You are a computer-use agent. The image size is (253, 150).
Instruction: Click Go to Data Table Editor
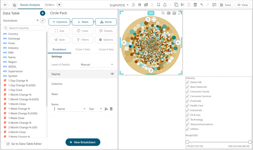pyautogui.click(x=24, y=144)
